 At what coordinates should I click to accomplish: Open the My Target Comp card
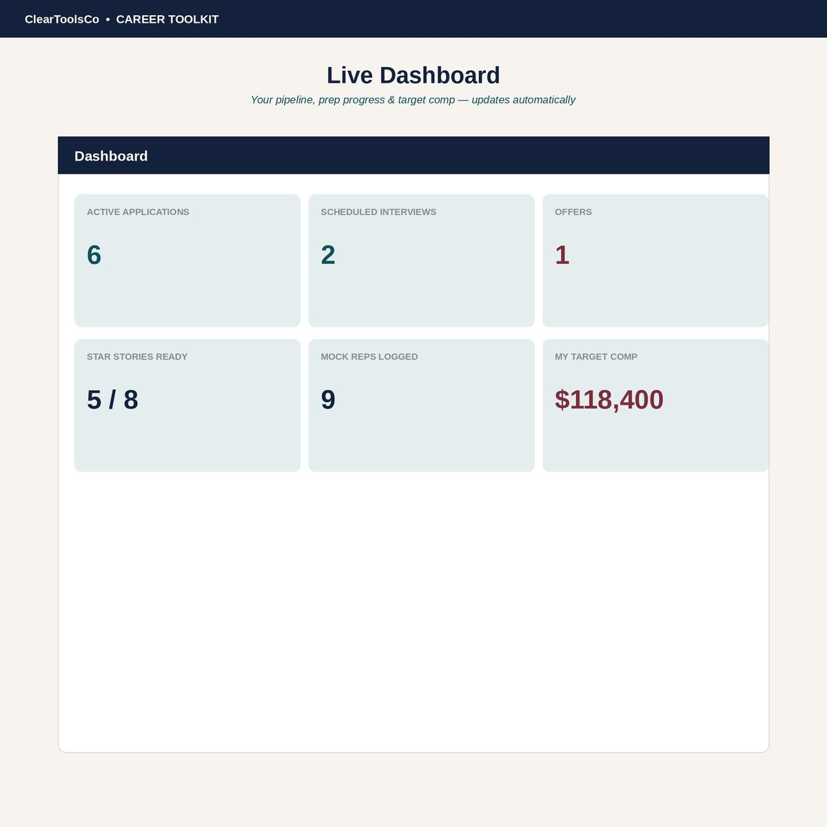click(x=655, y=405)
